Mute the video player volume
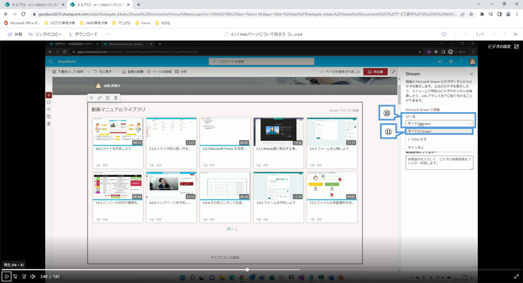 [32, 276]
